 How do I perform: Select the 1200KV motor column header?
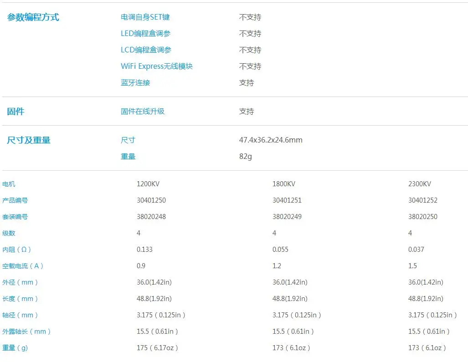(x=148, y=184)
